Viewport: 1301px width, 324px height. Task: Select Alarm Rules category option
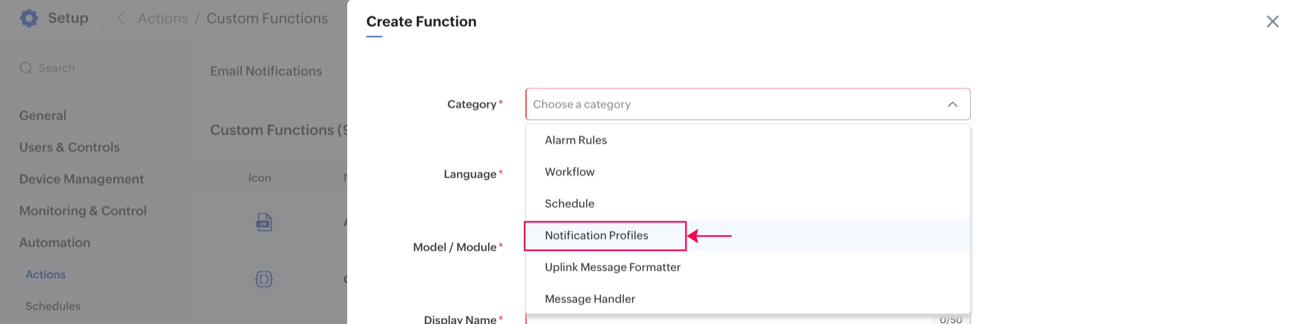[x=576, y=140]
